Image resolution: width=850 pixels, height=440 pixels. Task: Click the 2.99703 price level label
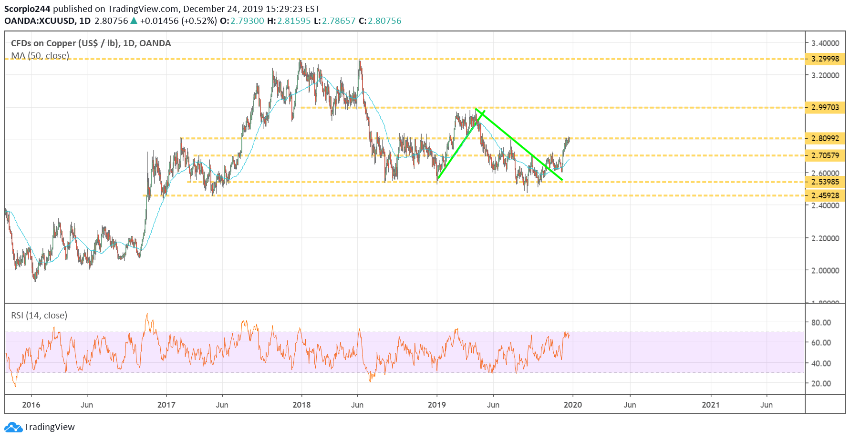point(825,108)
